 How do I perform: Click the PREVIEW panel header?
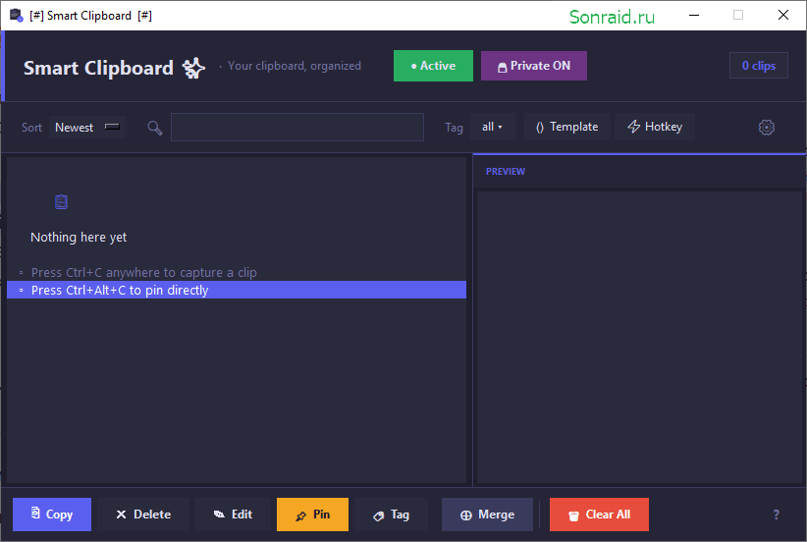point(506,172)
